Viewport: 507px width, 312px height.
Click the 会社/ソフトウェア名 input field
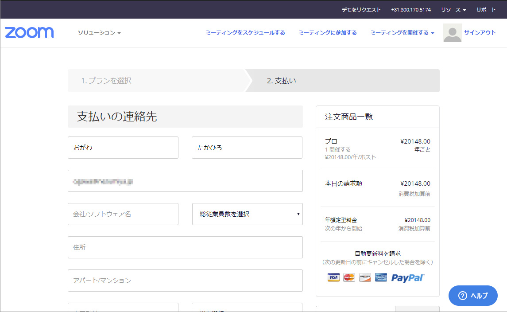point(123,214)
